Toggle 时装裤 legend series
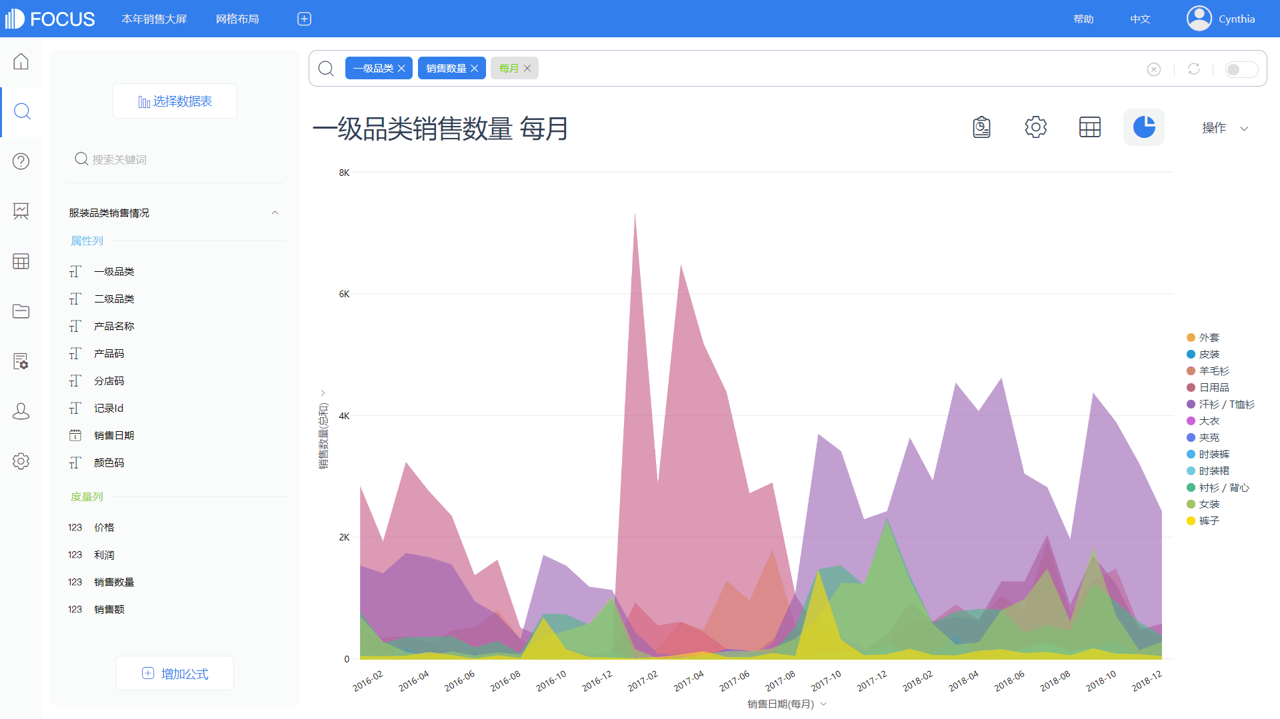This screenshot has height=719, width=1280. pyautogui.click(x=1207, y=454)
